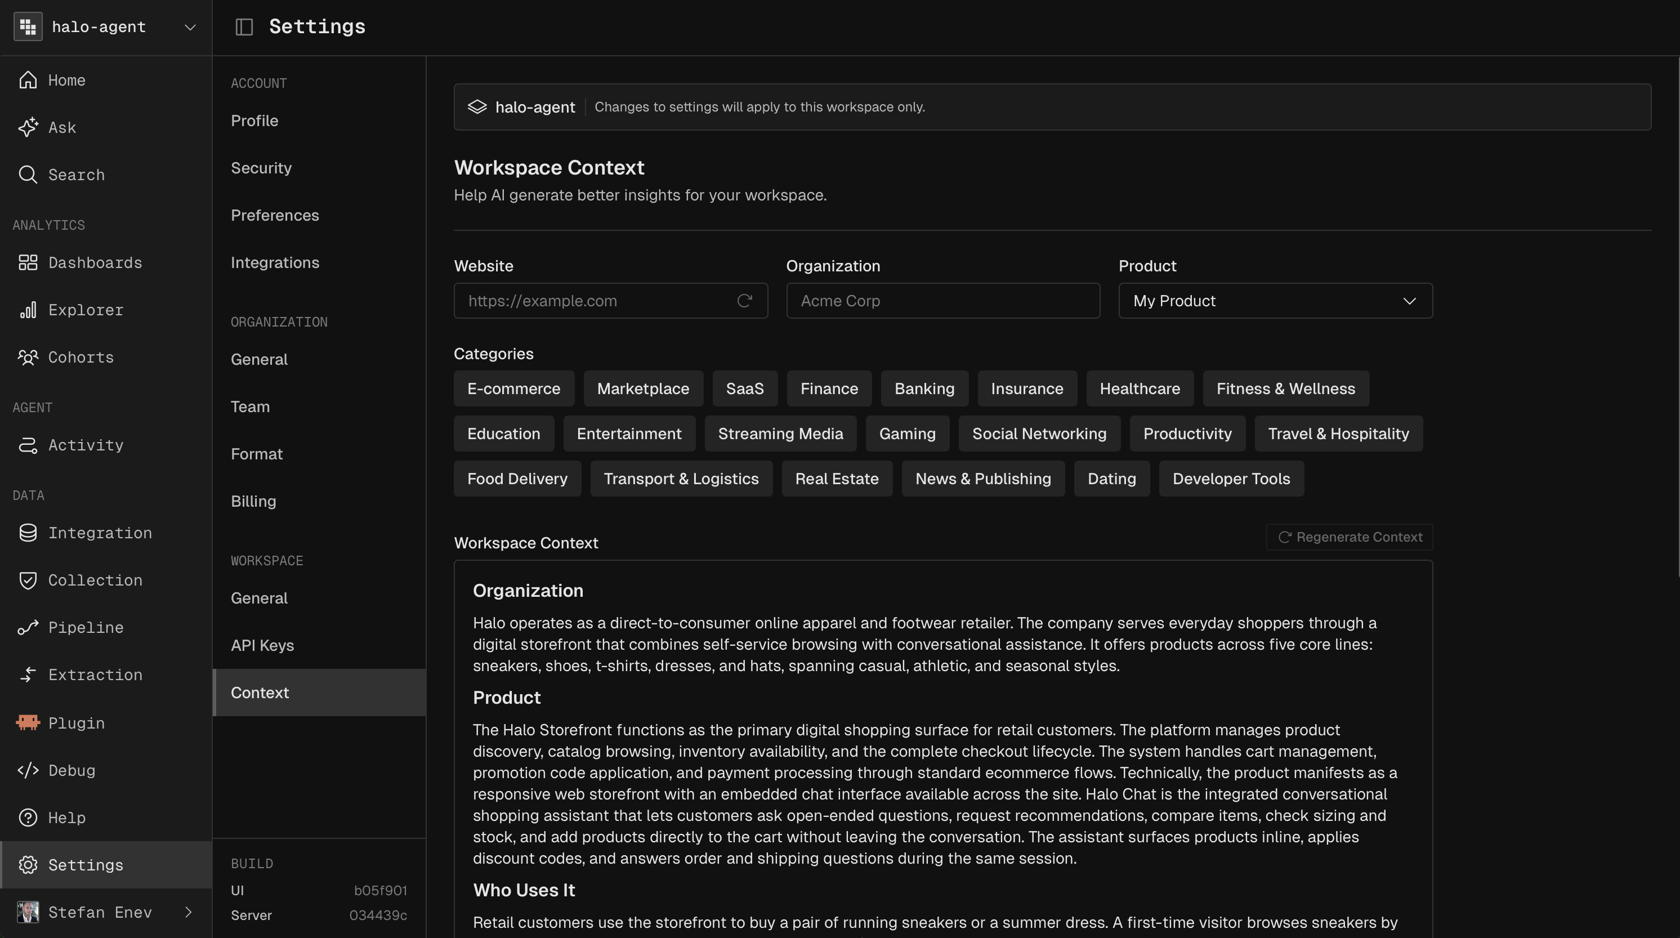Click the UI build hash b05f901

click(380, 890)
